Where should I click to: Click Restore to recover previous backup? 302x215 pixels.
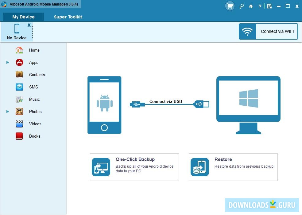tap(233, 167)
